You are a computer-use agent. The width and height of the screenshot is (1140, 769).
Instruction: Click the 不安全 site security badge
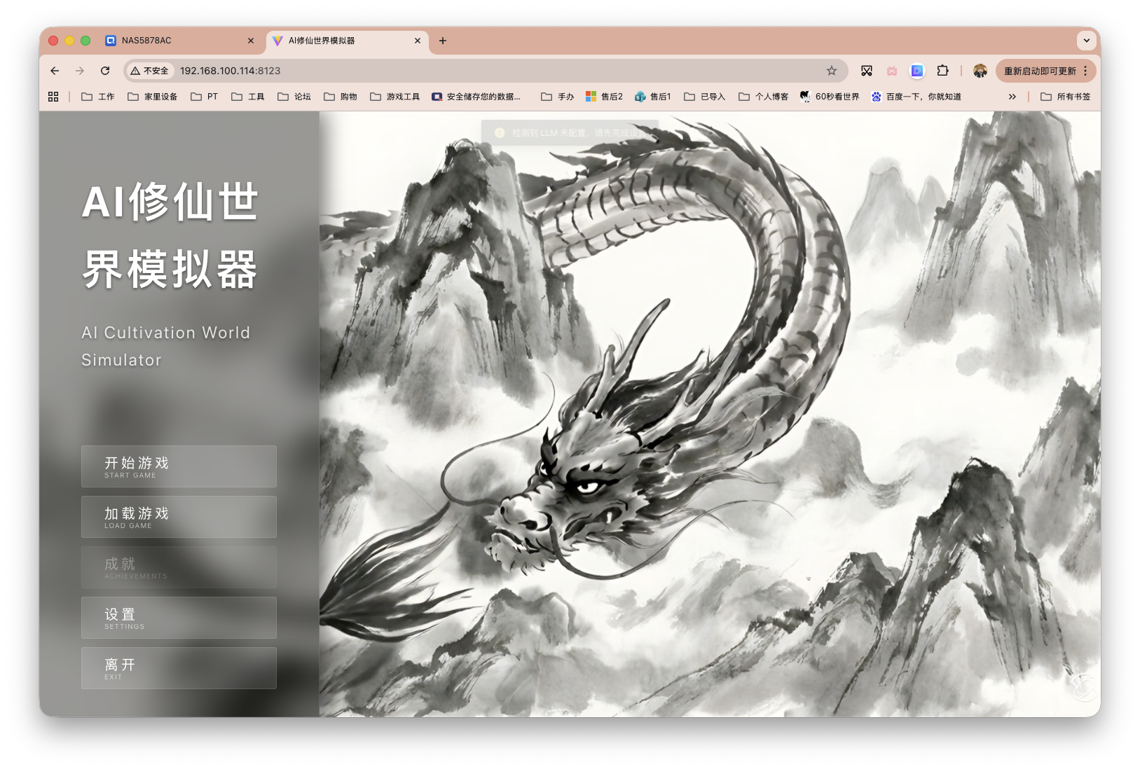tap(149, 71)
